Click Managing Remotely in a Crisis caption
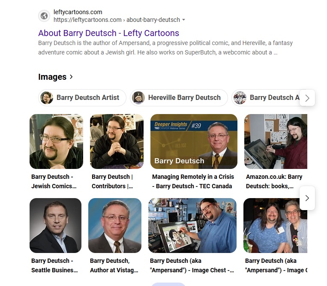This screenshot has width=327, height=286. tap(193, 181)
